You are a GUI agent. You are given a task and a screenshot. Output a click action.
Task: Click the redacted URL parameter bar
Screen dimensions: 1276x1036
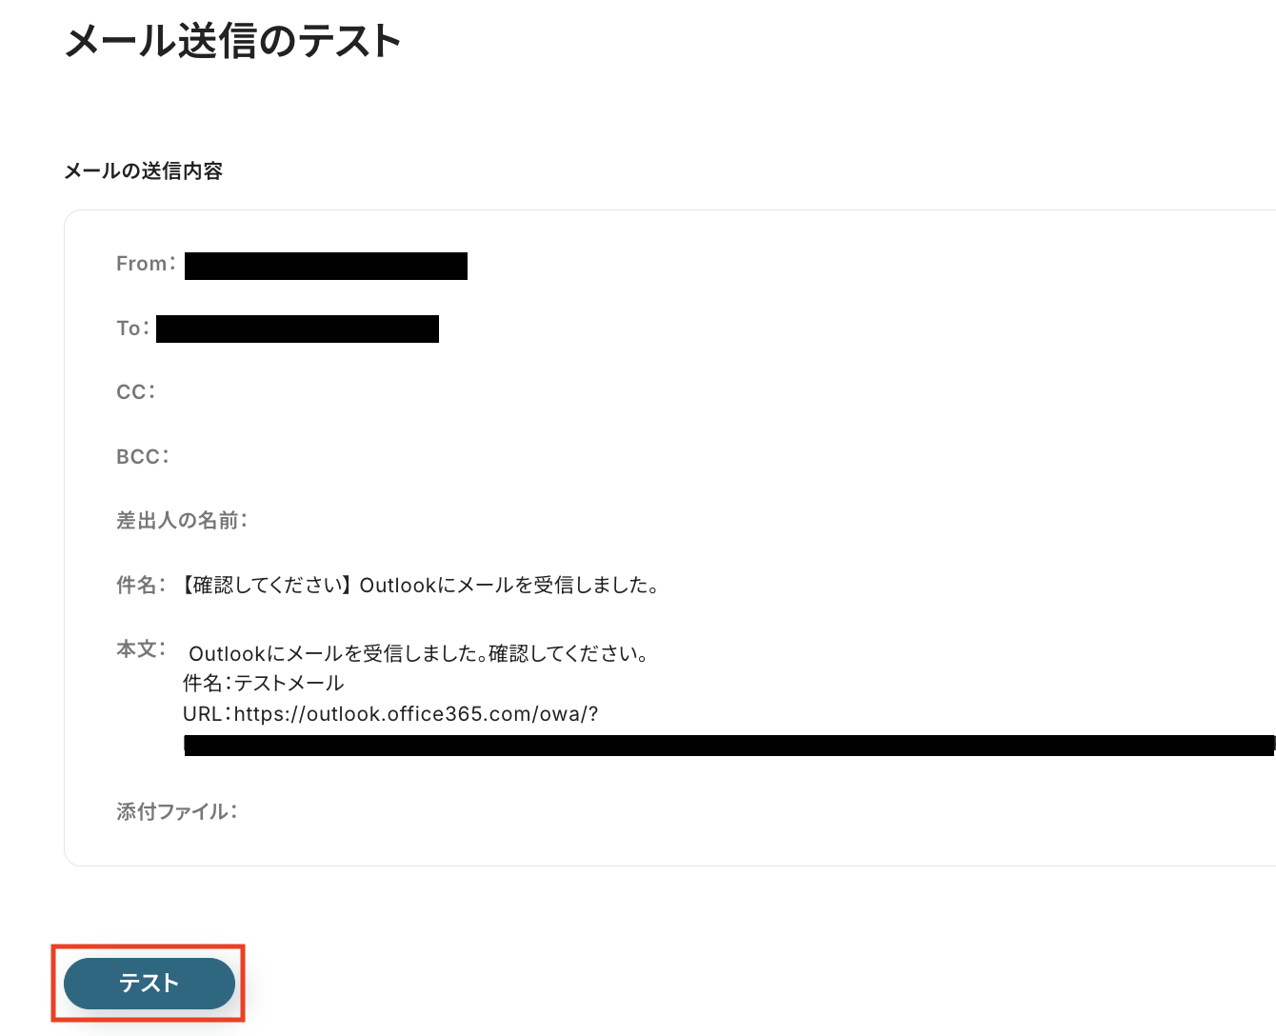pos(729,746)
